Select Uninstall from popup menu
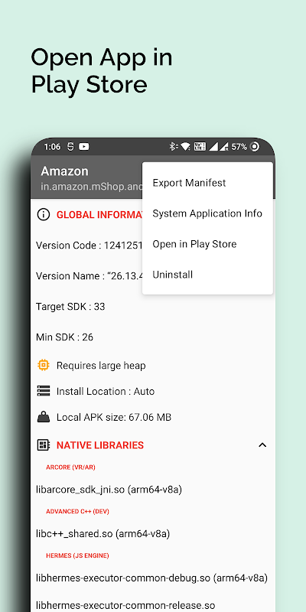Screen dimensions: 306x612 click(x=207, y=275)
